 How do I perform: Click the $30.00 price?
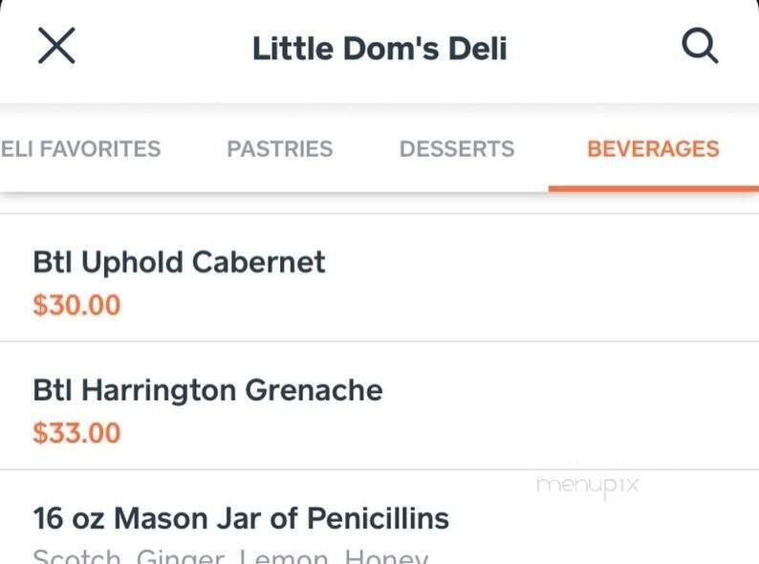pos(76,306)
